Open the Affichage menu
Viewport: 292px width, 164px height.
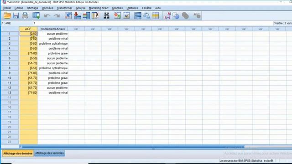(32, 8)
